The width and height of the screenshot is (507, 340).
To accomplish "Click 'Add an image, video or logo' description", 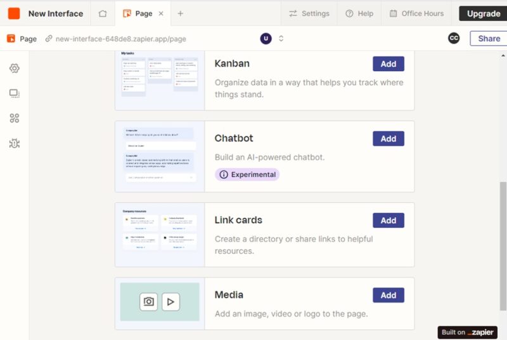I will click(x=291, y=314).
